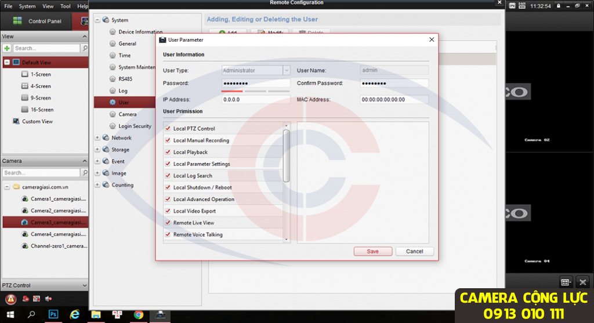Viewport: 594px width, 323px height.
Task: Uncheck Local PTZ Control permission
Action: 168,128
